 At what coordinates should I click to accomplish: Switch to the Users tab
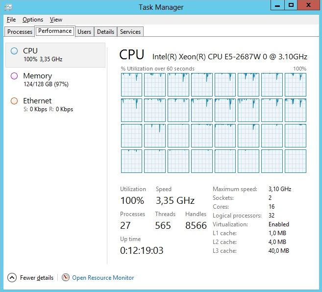pos(84,32)
